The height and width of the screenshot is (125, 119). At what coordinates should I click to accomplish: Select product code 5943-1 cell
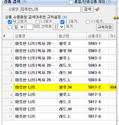98,44
